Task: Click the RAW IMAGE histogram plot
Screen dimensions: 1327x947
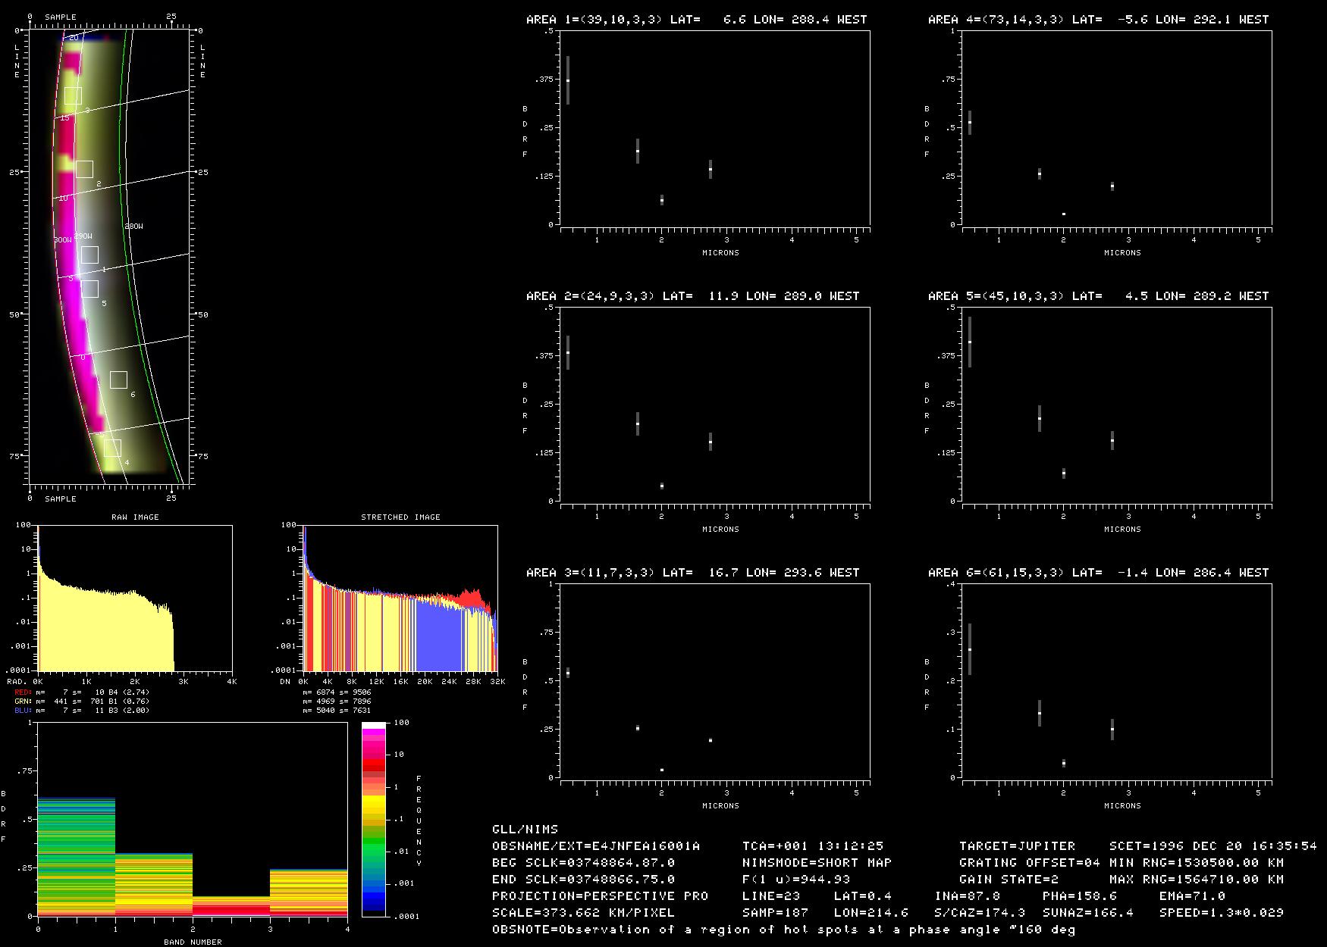Action: click(x=135, y=598)
